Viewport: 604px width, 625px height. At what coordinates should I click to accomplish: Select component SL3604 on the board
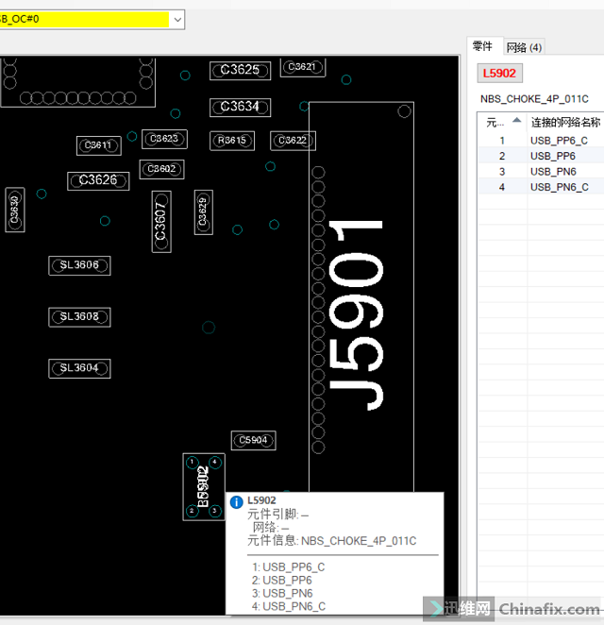click(x=79, y=367)
